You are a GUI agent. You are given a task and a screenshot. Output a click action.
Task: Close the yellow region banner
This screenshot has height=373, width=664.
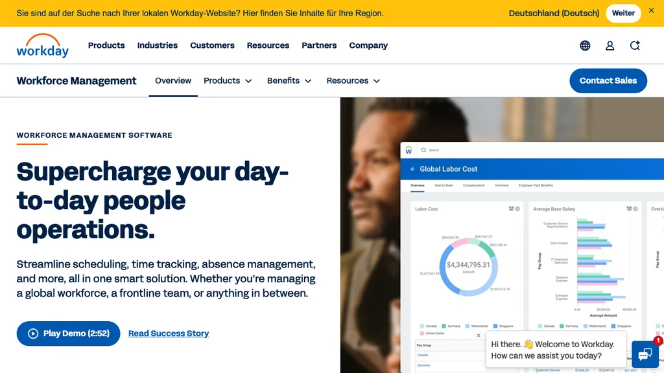(x=651, y=10)
